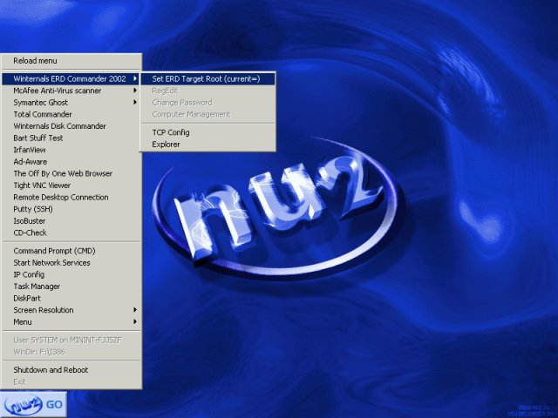Launch Putty (SSH)
Image resolution: width=558 pixels, height=418 pixels.
point(71,209)
